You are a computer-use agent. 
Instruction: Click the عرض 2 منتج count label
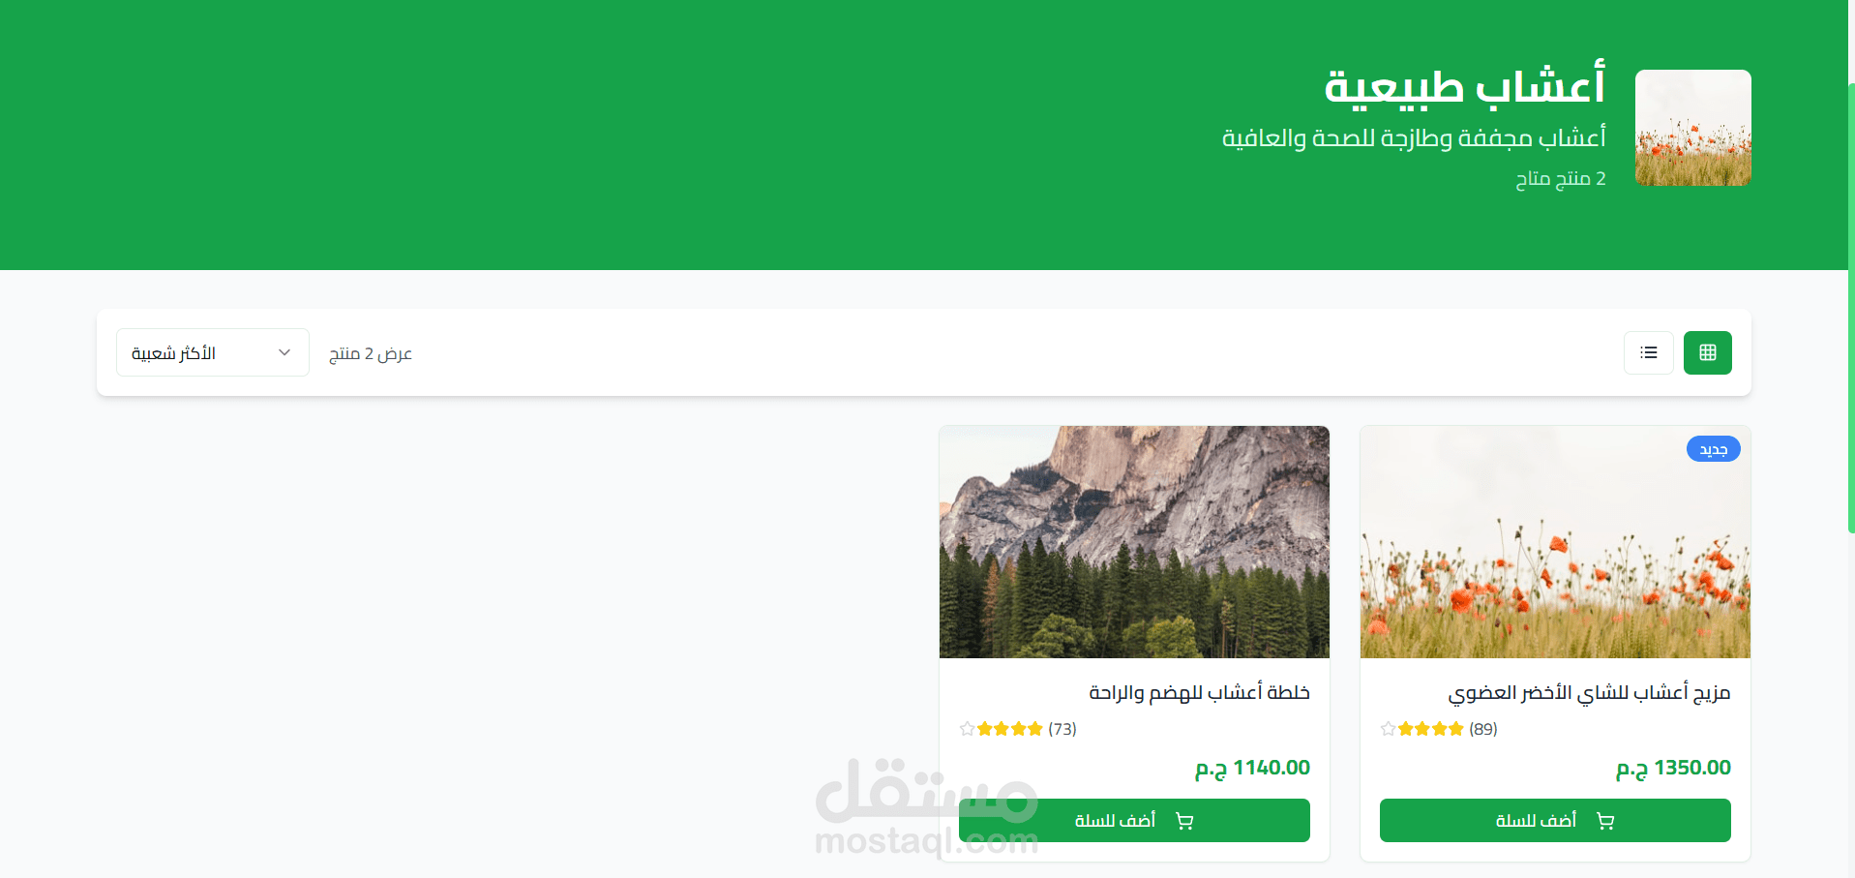click(x=371, y=353)
